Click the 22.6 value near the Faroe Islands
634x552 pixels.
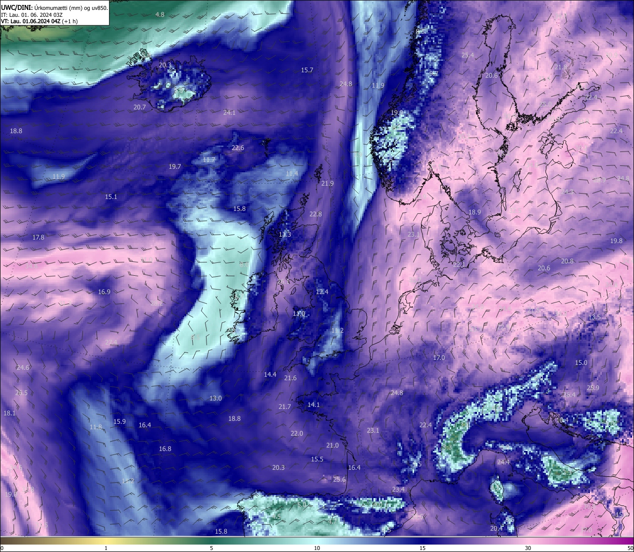[238, 148]
